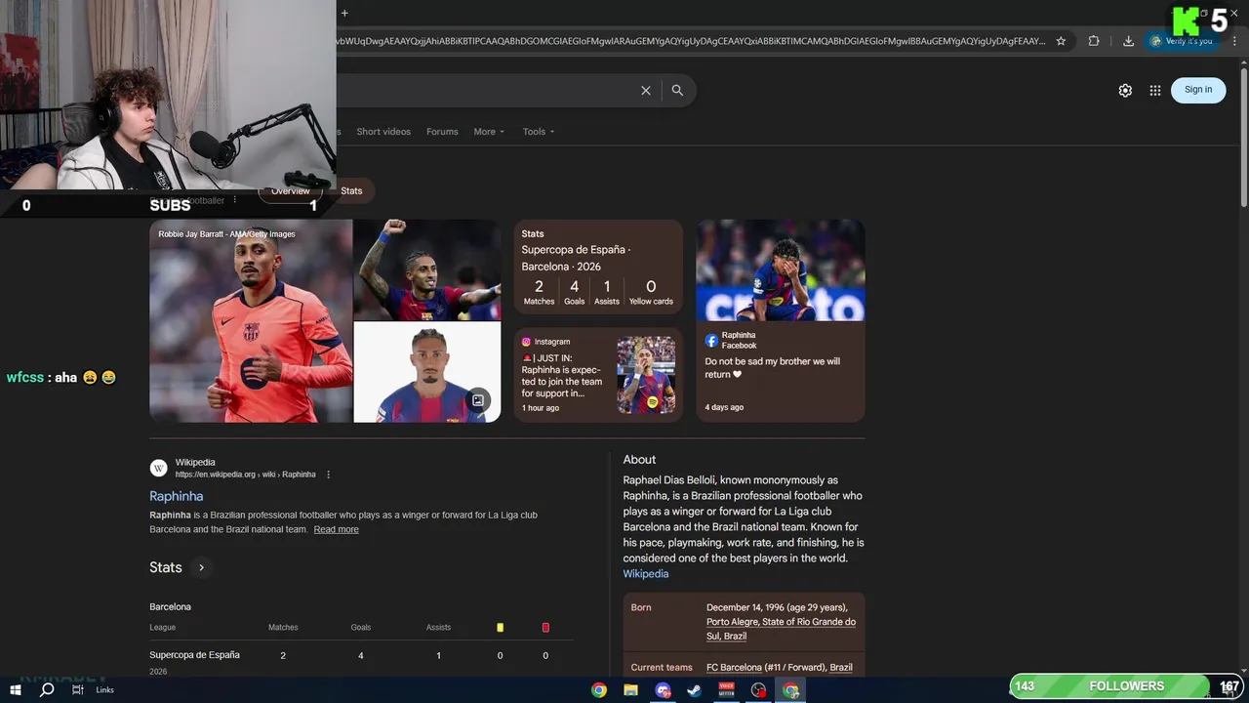Screen dimensions: 1249x703
Task: Open File Explorer from taskbar
Action: point(631,690)
